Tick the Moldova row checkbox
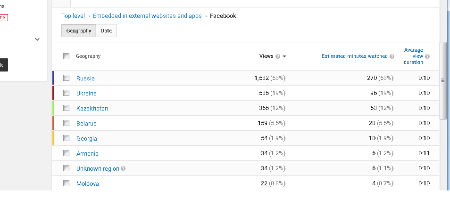 (x=67, y=183)
